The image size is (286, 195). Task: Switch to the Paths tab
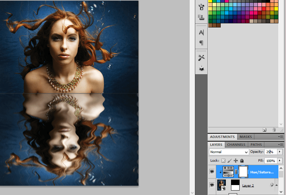coord(256,145)
